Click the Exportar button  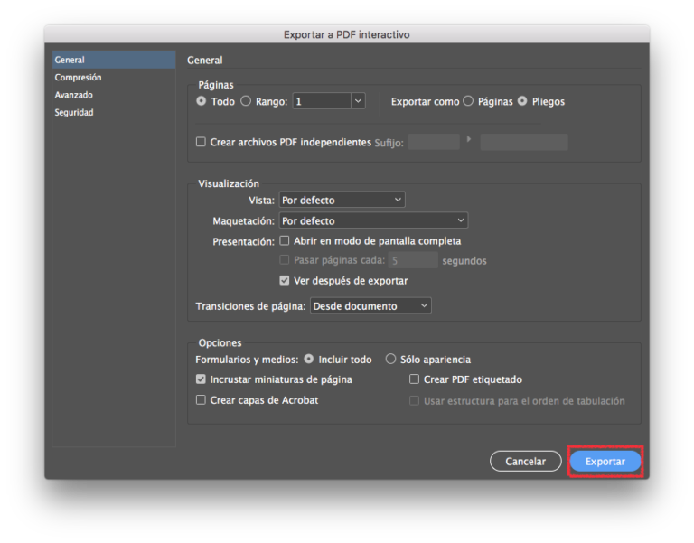point(605,461)
